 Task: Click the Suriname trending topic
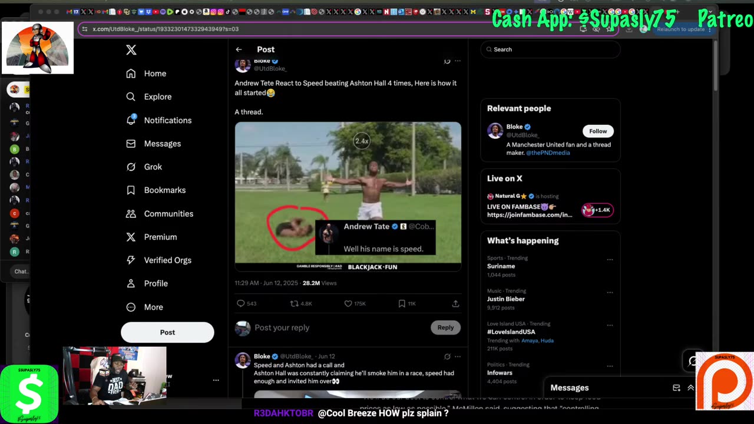[x=501, y=266]
